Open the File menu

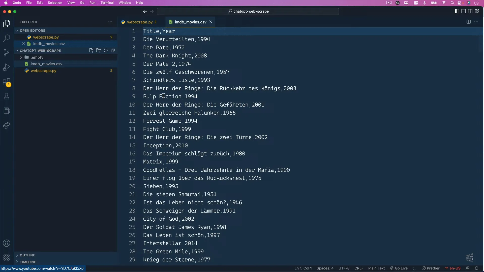click(29, 3)
